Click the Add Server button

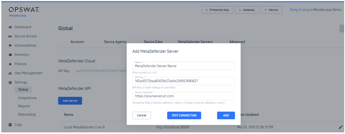click(x=70, y=101)
